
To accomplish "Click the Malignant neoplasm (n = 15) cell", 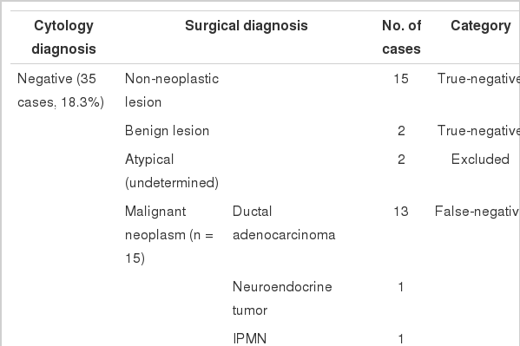I will click(x=169, y=235).
